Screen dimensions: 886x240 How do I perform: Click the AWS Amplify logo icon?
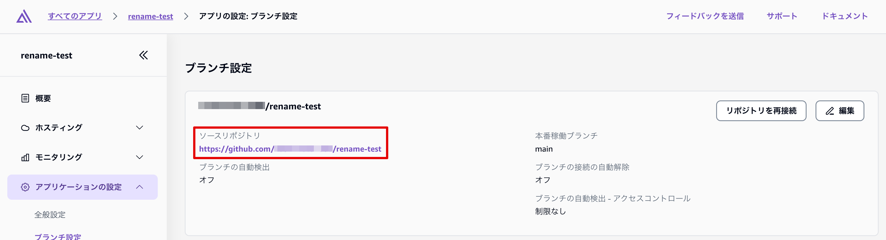coord(24,16)
